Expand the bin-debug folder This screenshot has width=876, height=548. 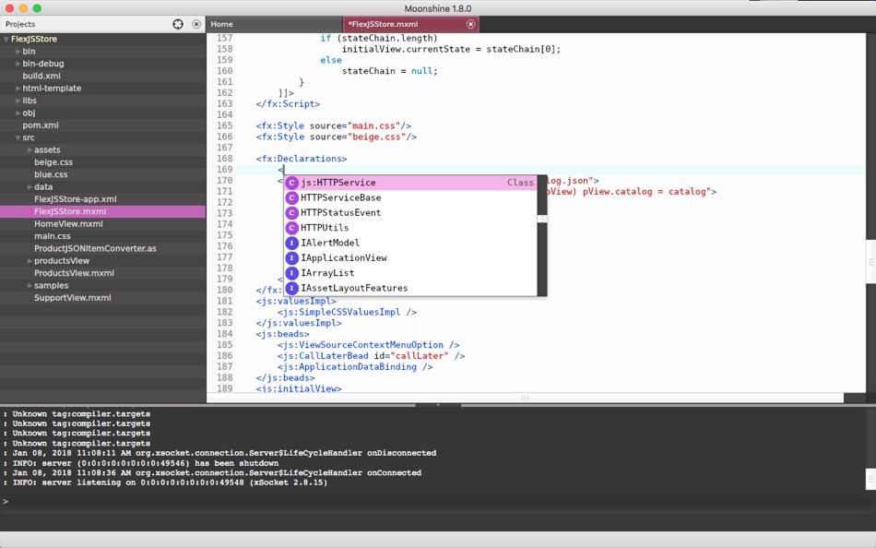(x=18, y=64)
